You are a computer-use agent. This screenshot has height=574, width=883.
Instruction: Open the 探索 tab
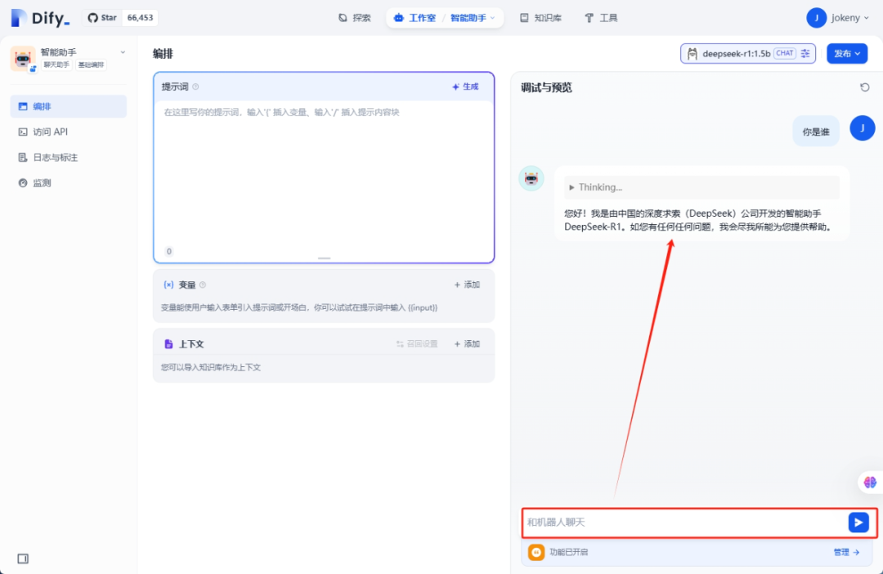(x=355, y=18)
